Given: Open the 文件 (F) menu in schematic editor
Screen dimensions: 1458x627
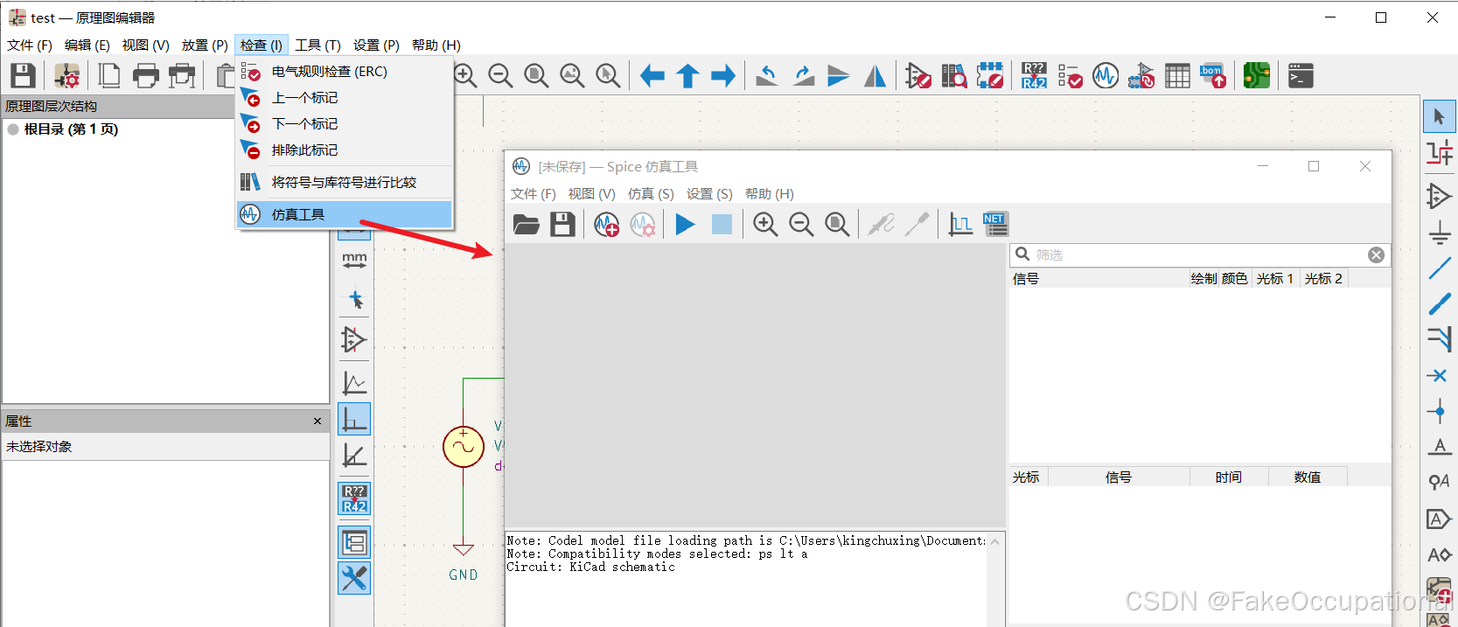Looking at the screenshot, I should click(30, 45).
